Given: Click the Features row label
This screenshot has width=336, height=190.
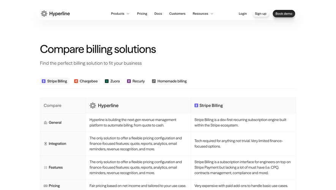Looking at the screenshot, I should click(x=56, y=167).
